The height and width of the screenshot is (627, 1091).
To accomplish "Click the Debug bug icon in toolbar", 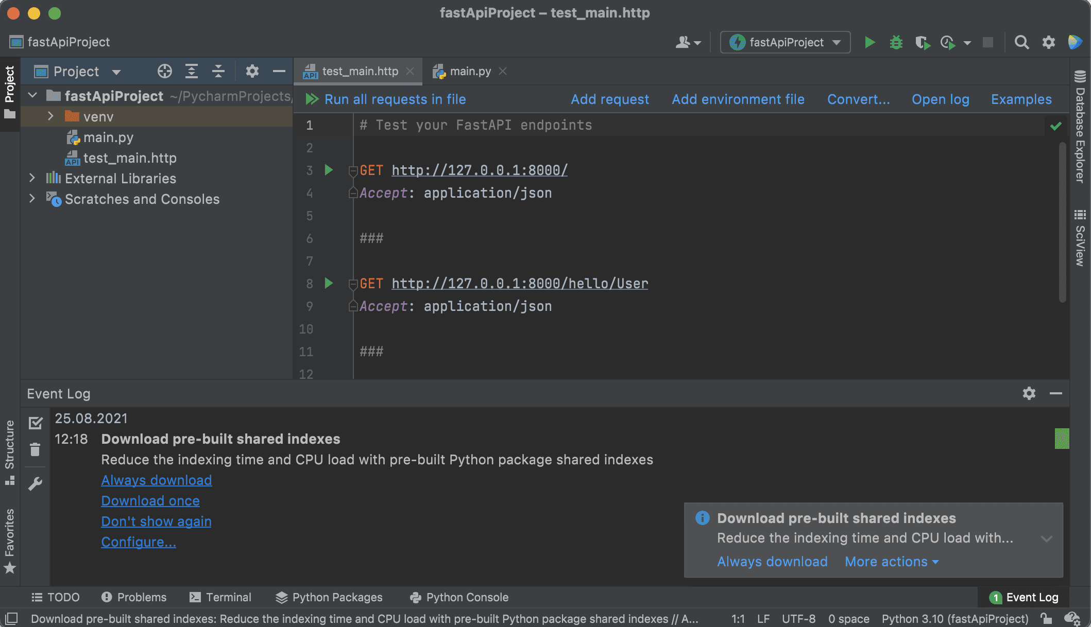I will [896, 42].
